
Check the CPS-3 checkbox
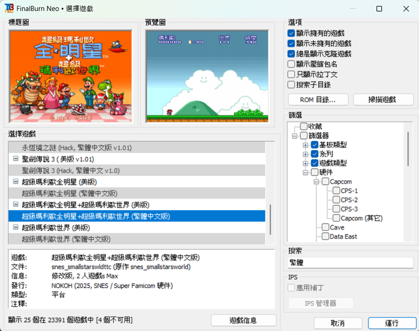click(336, 209)
